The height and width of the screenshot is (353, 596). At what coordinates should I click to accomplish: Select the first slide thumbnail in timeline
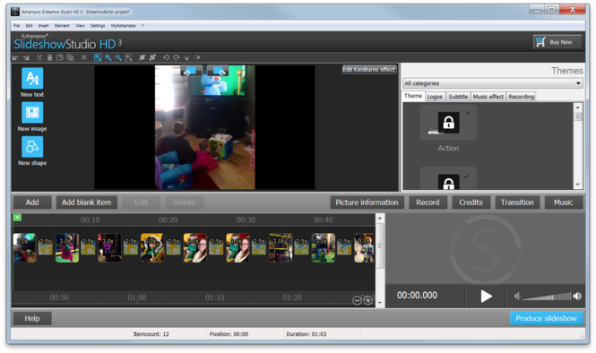click(x=25, y=248)
